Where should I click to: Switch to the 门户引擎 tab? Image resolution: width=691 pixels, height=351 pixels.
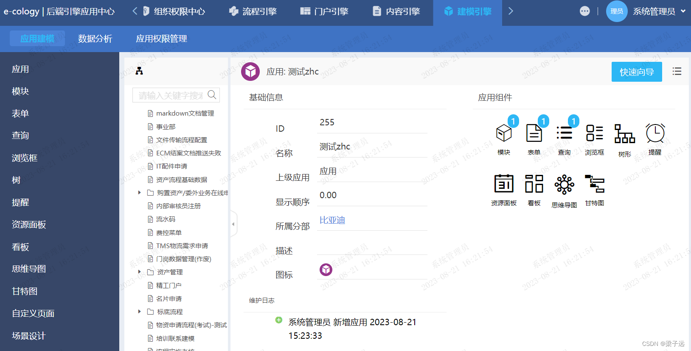coord(325,11)
